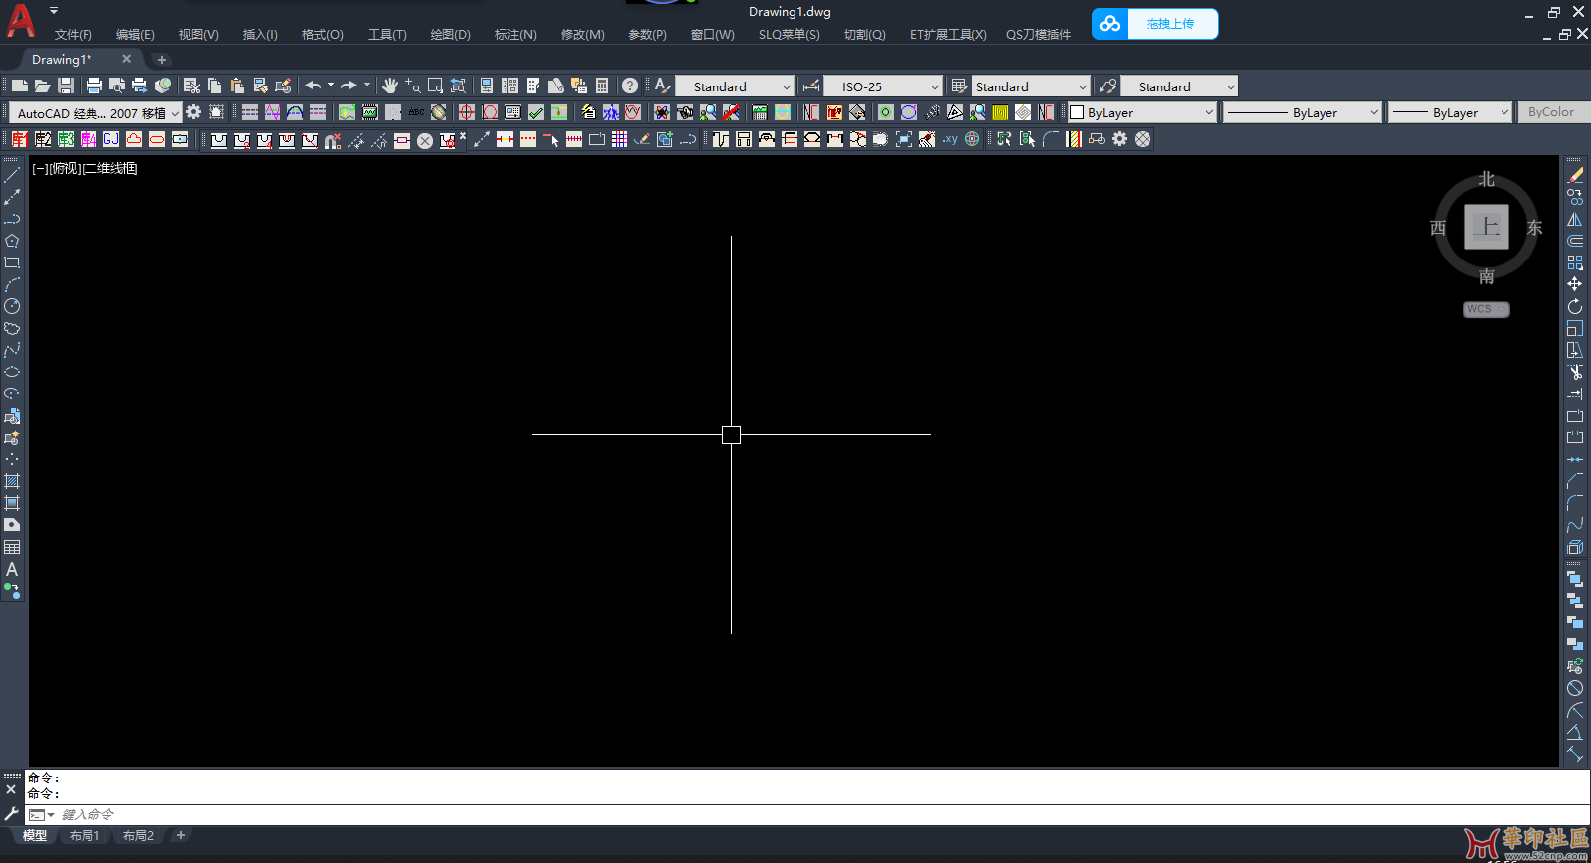Click the Open file icon
1591x863 pixels.
42,86
